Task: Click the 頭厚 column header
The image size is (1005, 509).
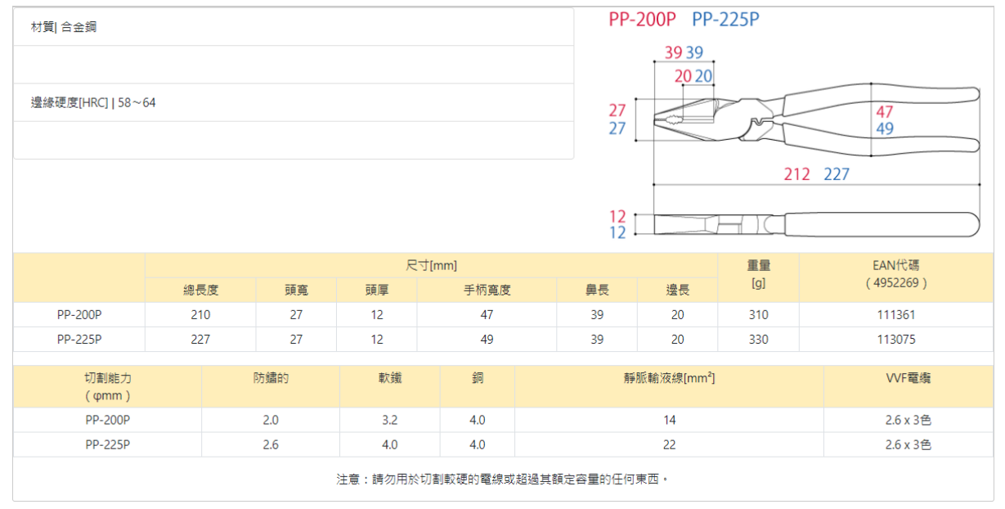Action: point(377,290)
